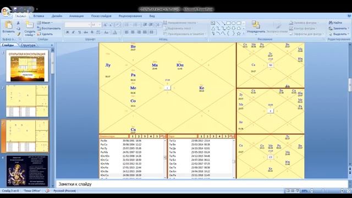This screenshot has width=352, height=198.
Task: Select the first slide thumbnail ОТКРЫТАЯ КОНСУЛЬТАЦИЯ
Action: pyautogui.click(x=27, y=66)
